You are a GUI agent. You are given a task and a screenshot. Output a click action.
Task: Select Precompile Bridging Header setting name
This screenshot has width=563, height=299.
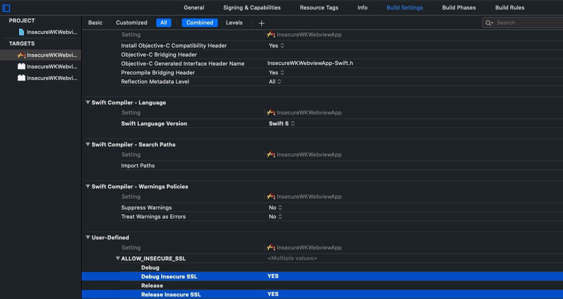pos(158,72)
